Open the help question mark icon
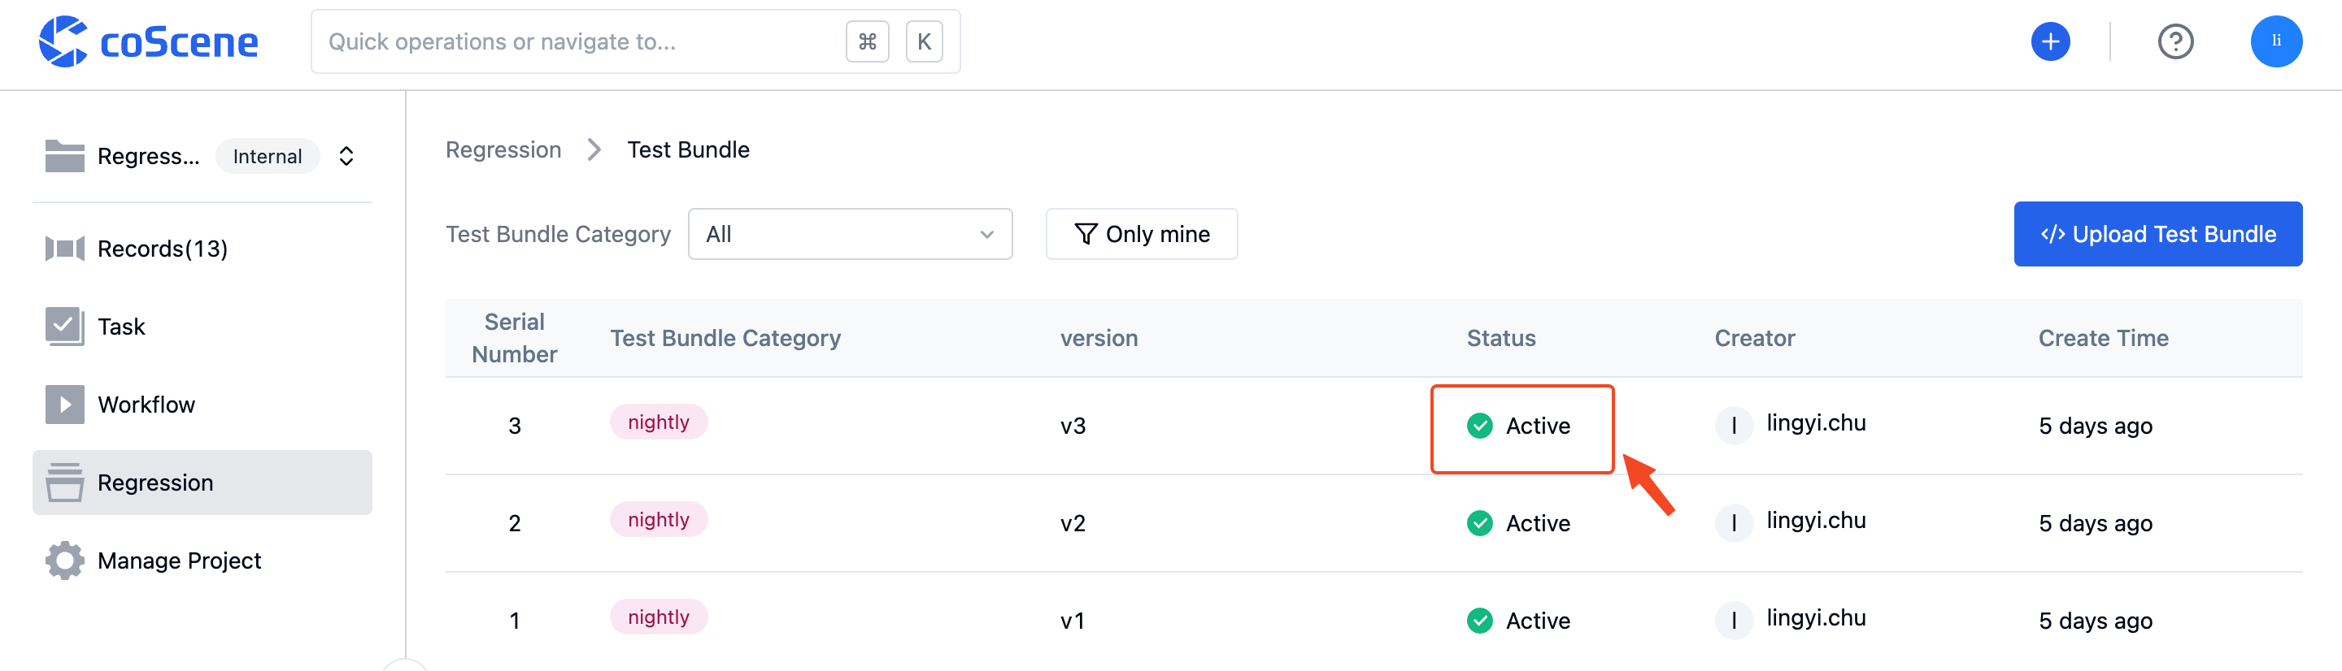 pyautogui.click(x=2174, y=41)
